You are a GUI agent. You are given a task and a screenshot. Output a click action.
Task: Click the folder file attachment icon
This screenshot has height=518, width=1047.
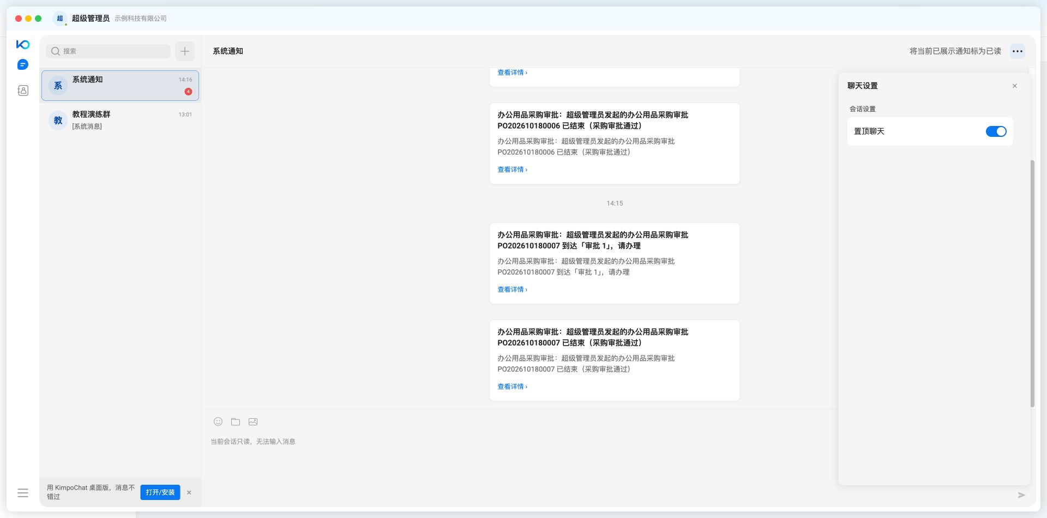click(x=236, y=421)
